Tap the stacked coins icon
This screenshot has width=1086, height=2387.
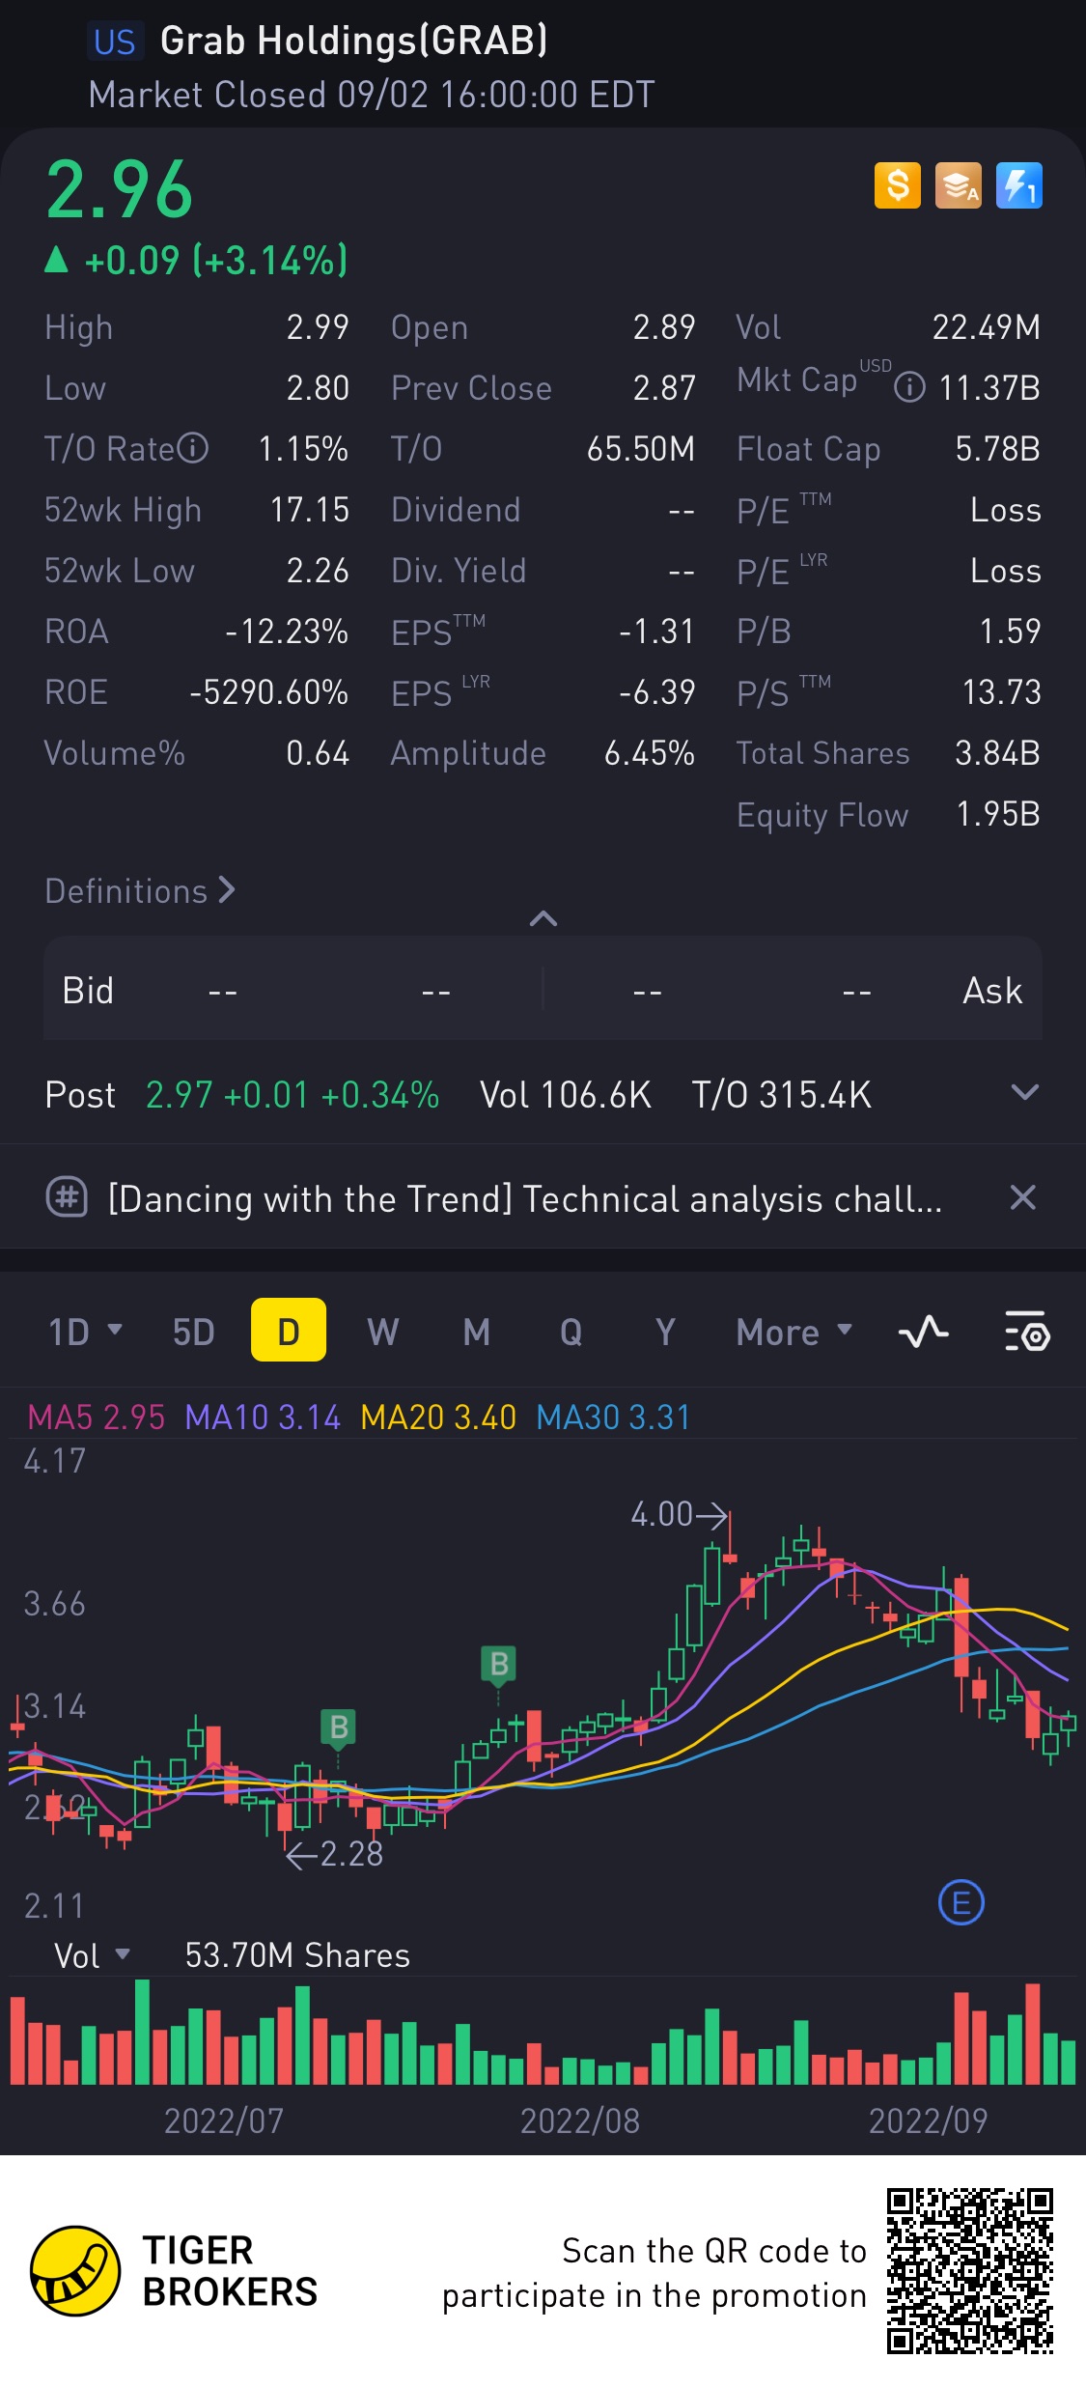(958, 185)
